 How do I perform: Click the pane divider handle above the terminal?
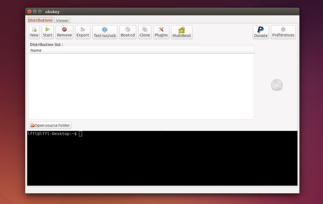pos(162,130)
